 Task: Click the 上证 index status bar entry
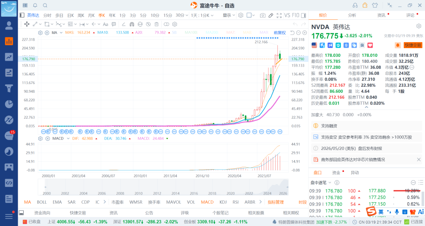(78, 222)
